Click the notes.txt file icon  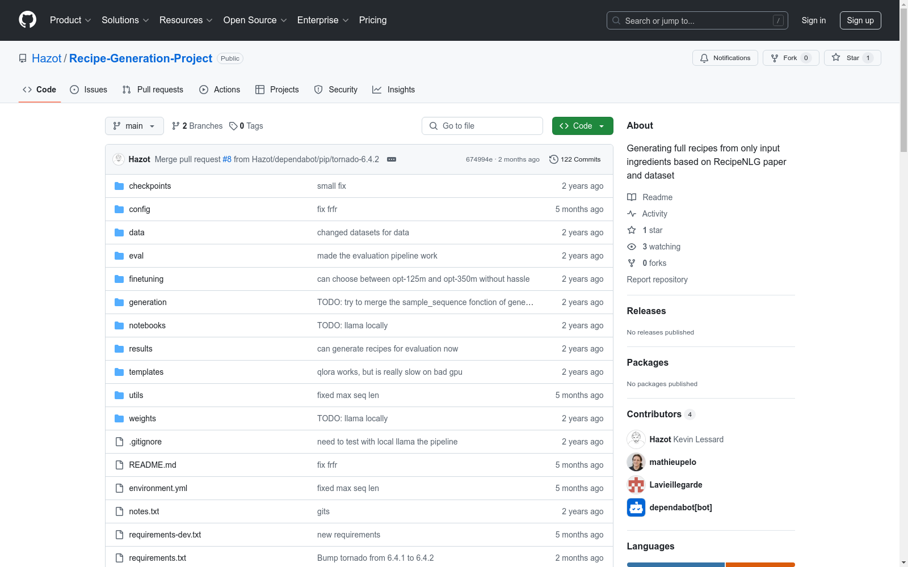tap(119, 511)
